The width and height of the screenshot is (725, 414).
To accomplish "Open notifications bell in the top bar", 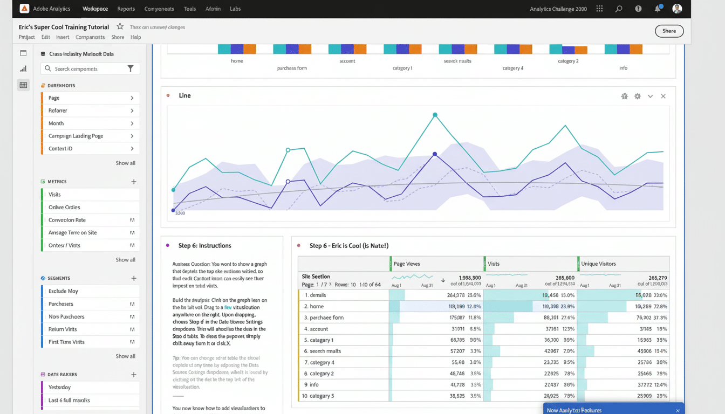I will point(658,9).
